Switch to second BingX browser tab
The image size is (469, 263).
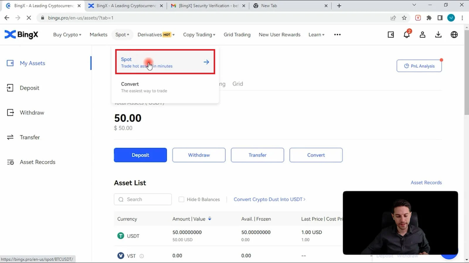tap(126, 6)
